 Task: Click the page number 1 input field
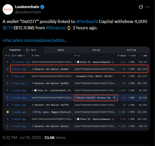tap(27, 50)
